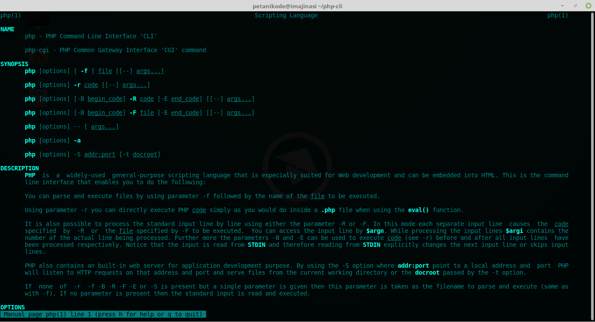Click underlined file in the first synopsis line
This screenshot has height=322, width=595.
[x=105, y=71]
